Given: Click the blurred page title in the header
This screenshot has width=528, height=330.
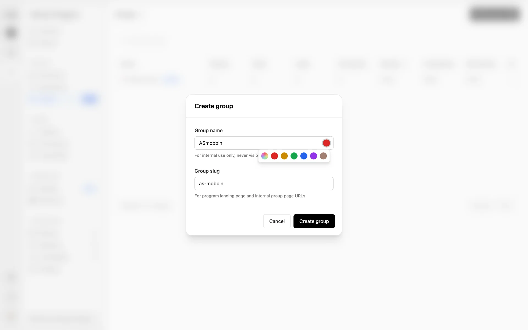Looking at the screenshot, I should pos(127,15).
